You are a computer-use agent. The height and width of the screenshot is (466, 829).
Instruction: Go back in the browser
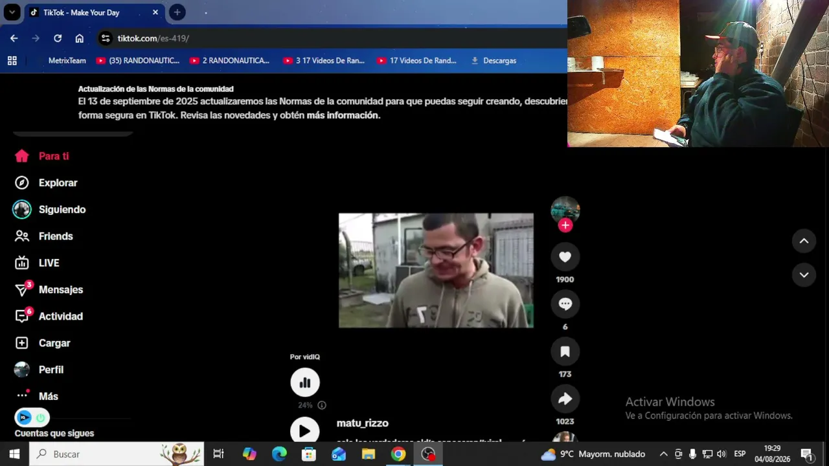tap(14, 38)
